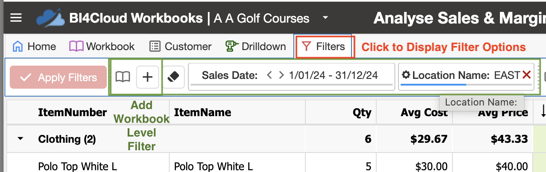The image size is (546, 172).
Task: Add a filter with the plus button
Action: [147, 77]
